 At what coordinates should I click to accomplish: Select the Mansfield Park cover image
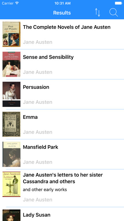click(x=11, y=154)
